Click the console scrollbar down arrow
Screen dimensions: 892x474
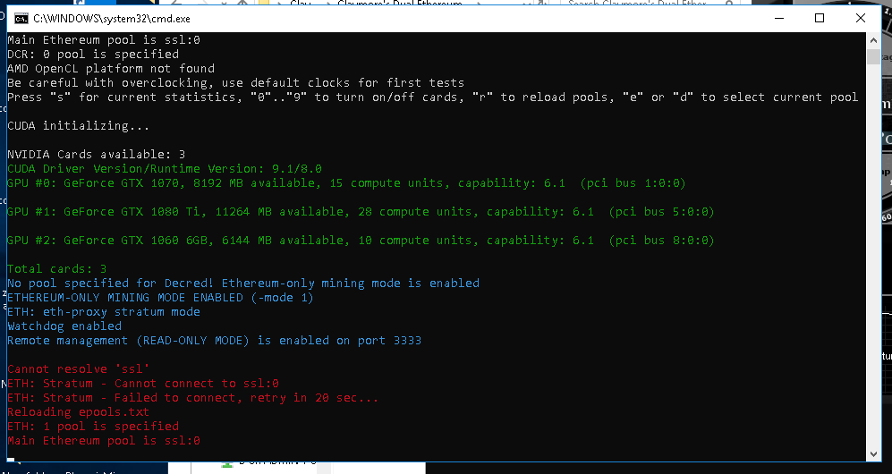[x=873, y=454]
